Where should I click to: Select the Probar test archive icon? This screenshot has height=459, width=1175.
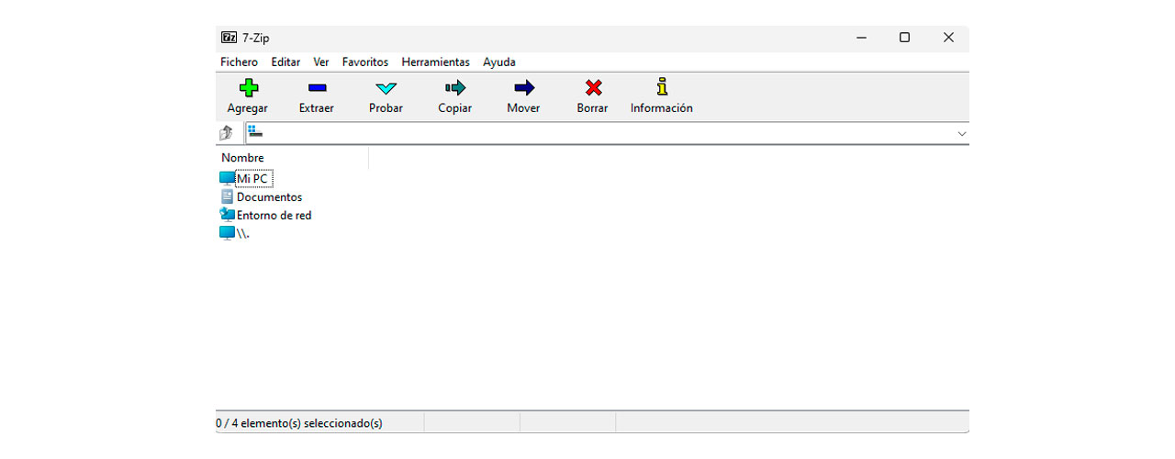click(386, 88)
